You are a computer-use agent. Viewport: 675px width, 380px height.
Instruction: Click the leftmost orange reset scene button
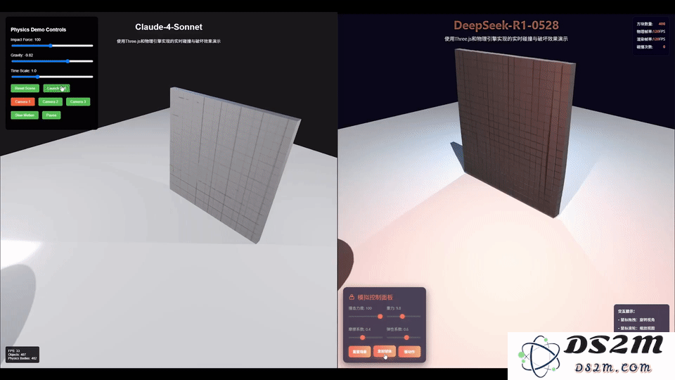(x=359, y=352)
